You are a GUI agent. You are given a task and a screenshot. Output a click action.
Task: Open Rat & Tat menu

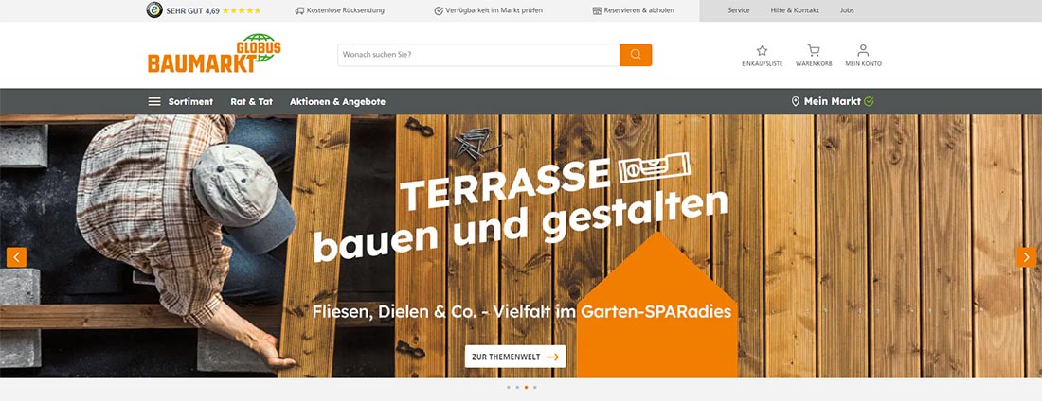coord(251,101)
